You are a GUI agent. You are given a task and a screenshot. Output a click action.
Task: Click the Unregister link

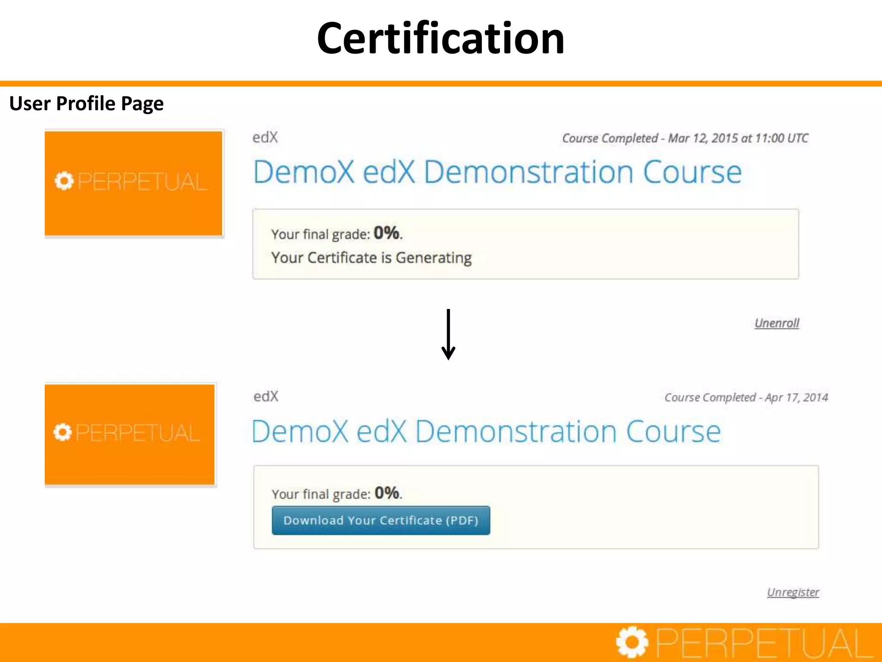[793, 592]
